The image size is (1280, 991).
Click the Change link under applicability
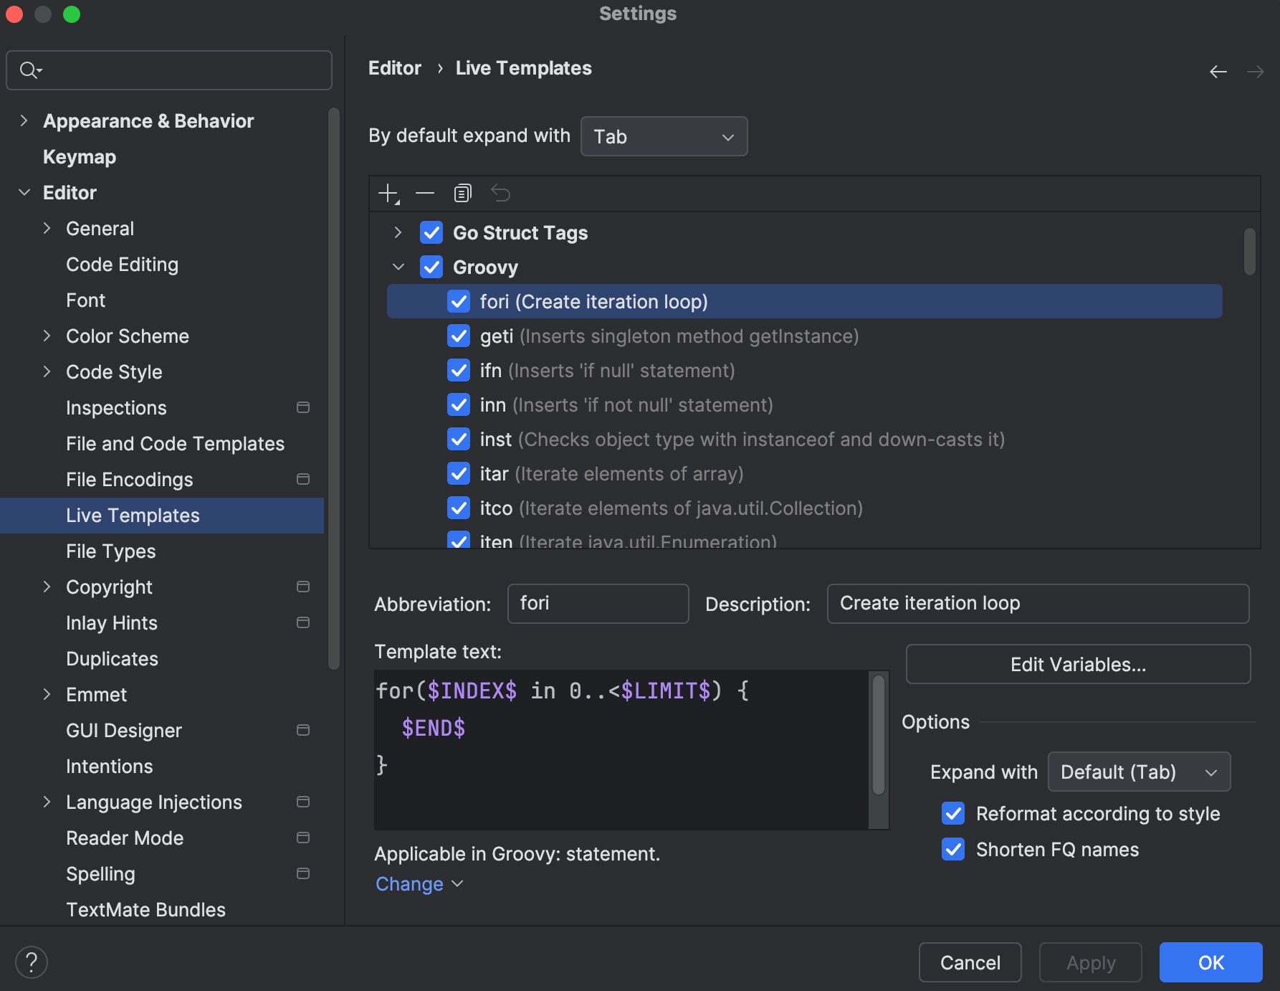409,883
